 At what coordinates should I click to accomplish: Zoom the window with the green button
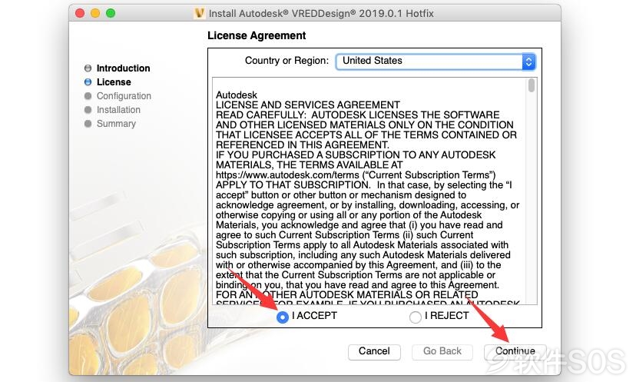(x=111, y=13)
